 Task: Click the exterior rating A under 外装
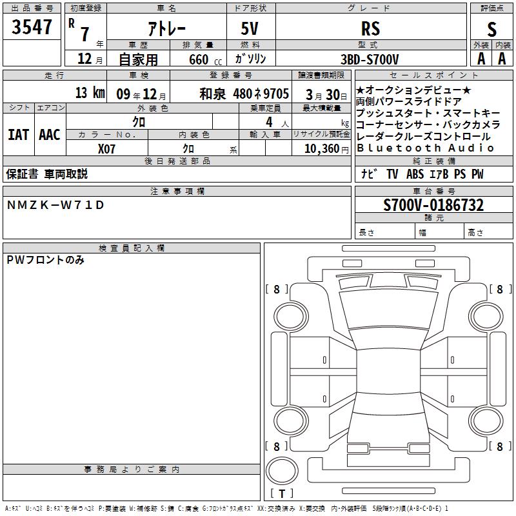point(481,58)
